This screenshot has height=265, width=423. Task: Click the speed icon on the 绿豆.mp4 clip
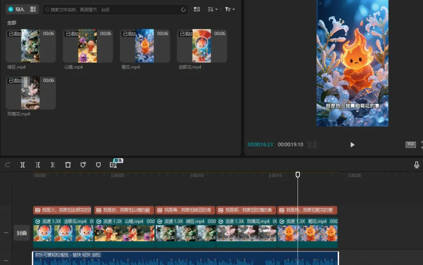tap(160, 221)
